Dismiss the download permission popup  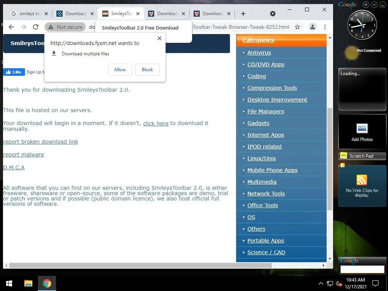tap(160, 38)
